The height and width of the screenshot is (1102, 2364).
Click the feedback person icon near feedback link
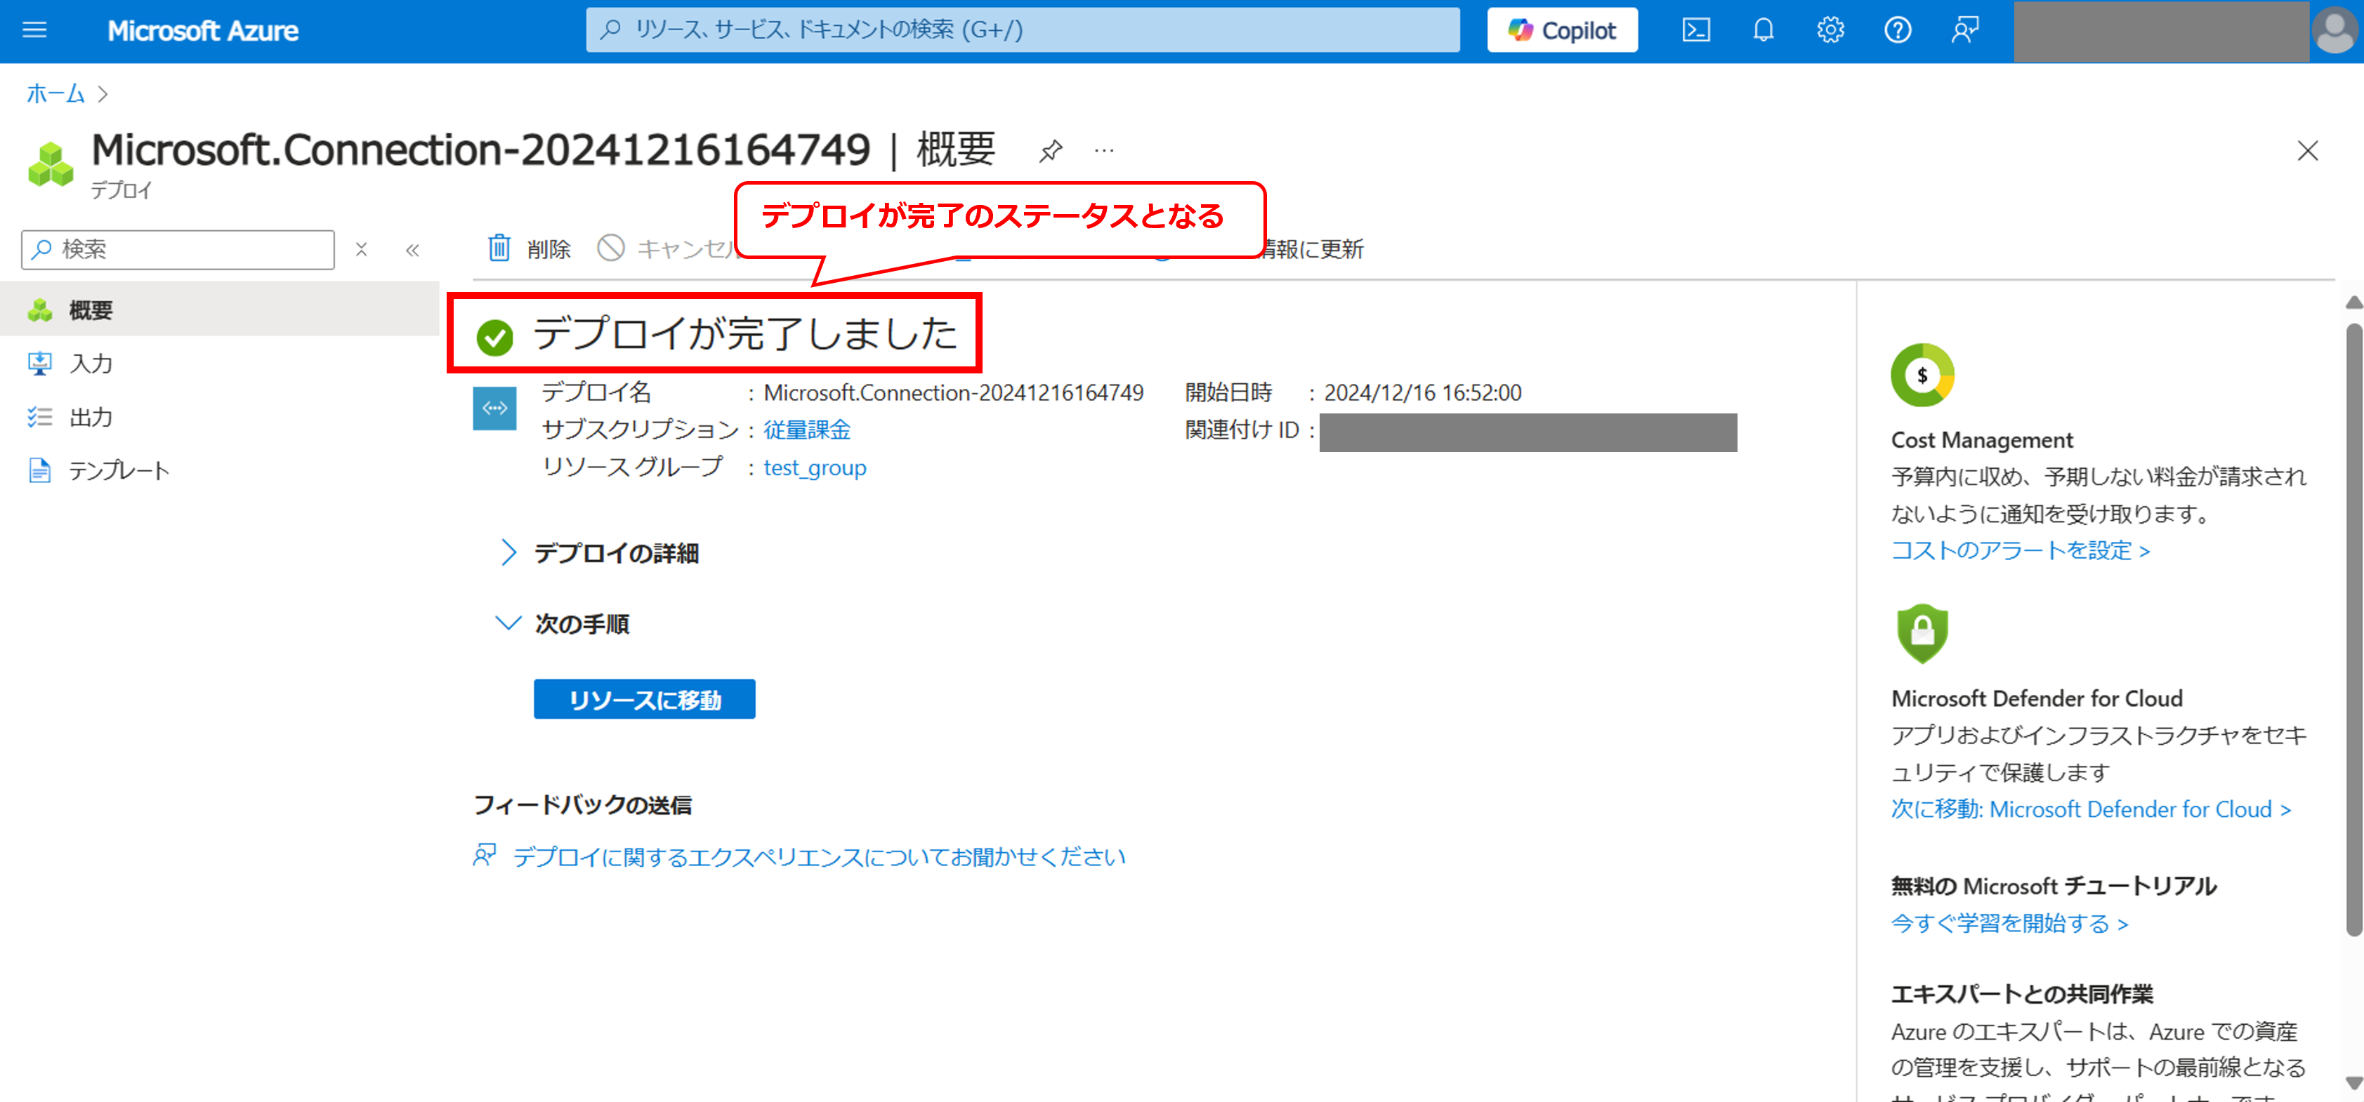click(485, 854)
